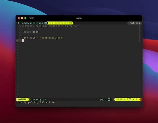This screenshot has height=123, width=158.
Task: Select the pretty.py buffer tab
Action: [61, 23]
